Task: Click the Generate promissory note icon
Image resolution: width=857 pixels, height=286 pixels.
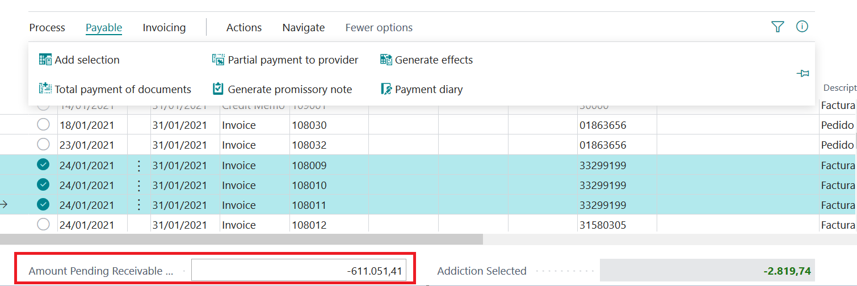Action: coord(219,89)
